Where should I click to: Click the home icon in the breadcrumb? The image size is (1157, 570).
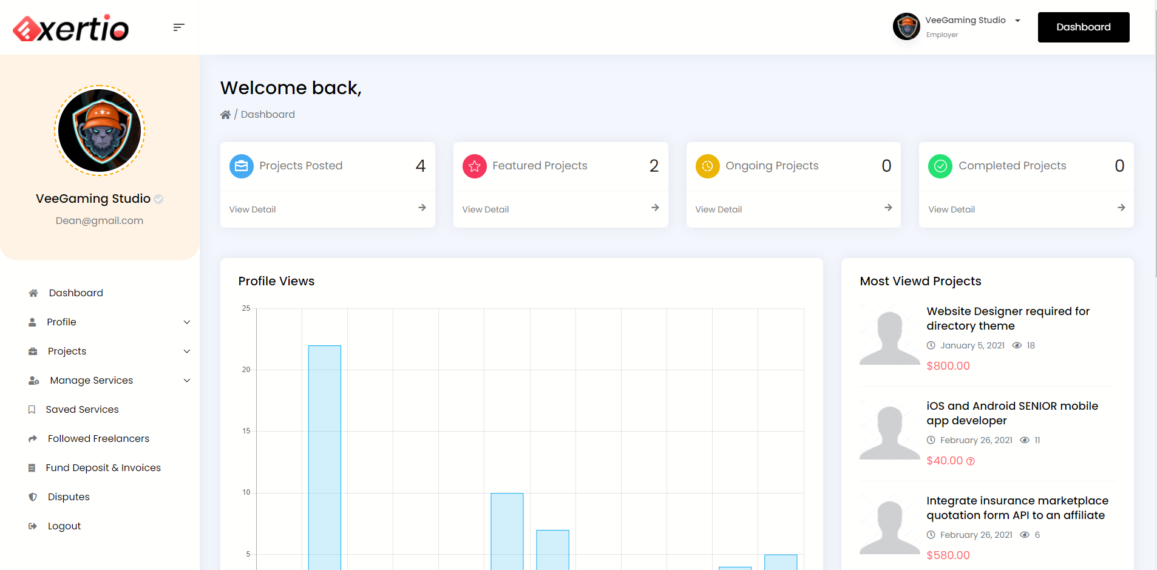pyautogui.click(x=225, y=115)
